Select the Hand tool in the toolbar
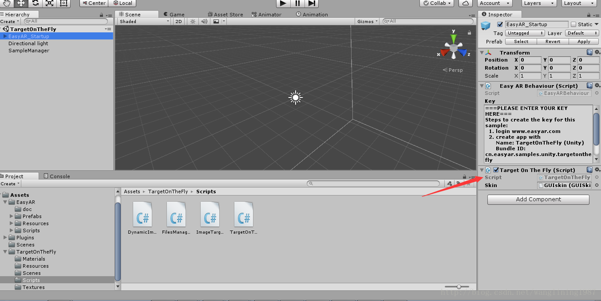 point(7,3)
